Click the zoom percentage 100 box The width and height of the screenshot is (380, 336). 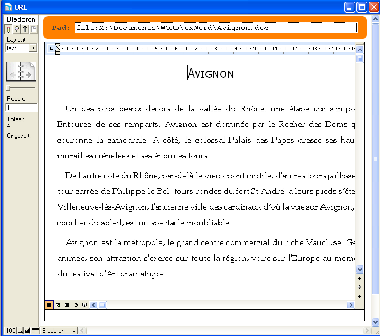[x=10, y=331]
